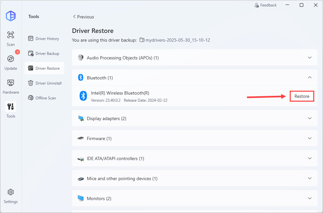Screen dimensions: 323x213
Task: Go back using the Previous link
Action: pos(83,17)
